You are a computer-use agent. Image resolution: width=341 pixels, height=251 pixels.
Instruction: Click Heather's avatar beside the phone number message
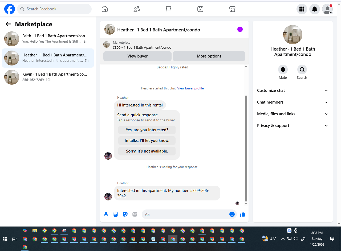[x=108, y=197]
